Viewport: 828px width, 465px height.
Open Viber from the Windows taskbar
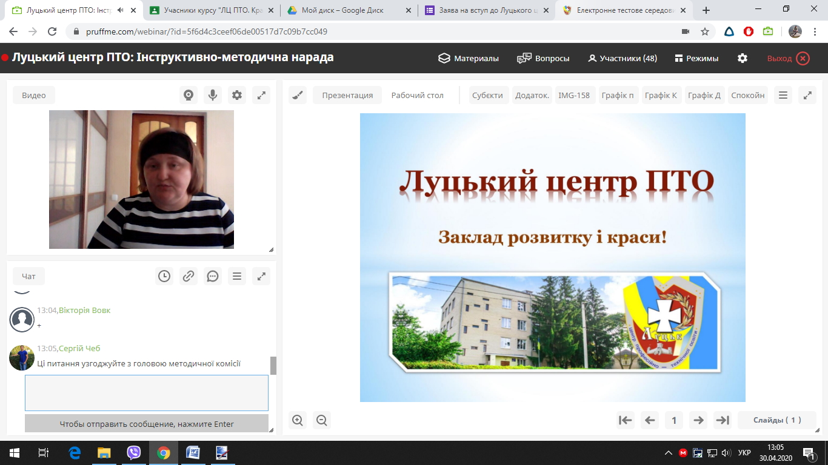[134, 452]
